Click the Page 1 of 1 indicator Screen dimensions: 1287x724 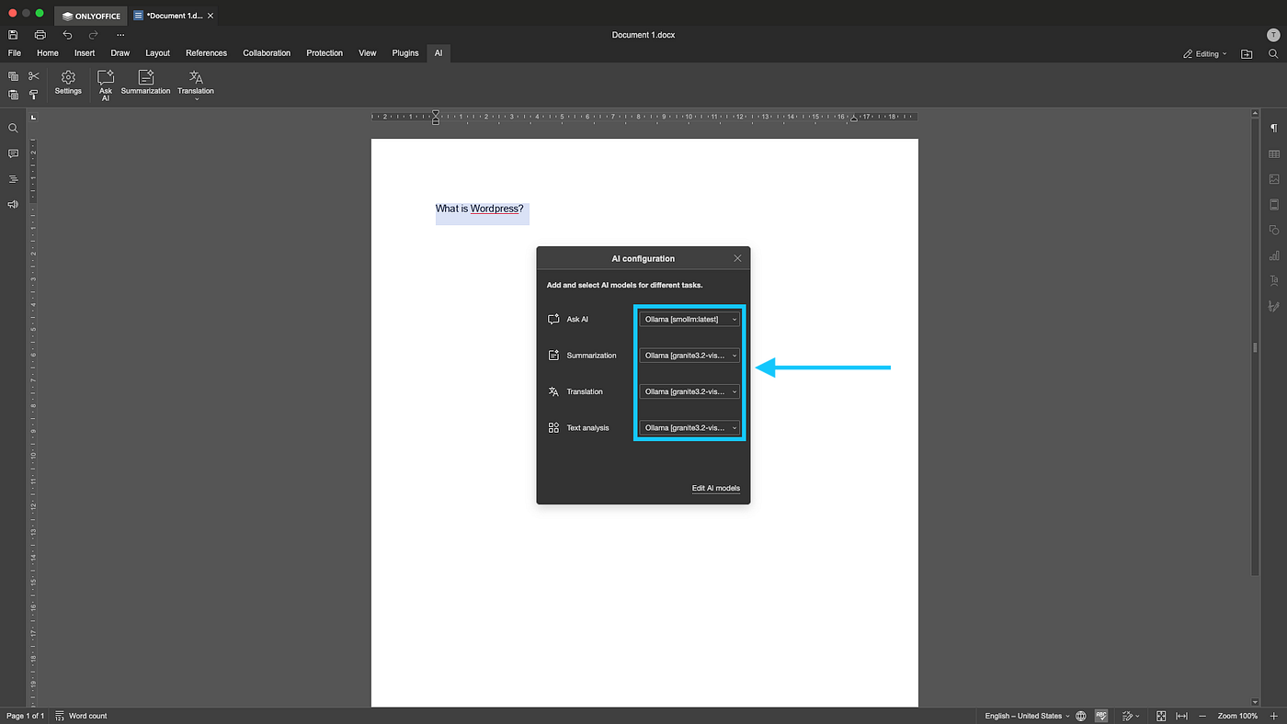point(25,716)
